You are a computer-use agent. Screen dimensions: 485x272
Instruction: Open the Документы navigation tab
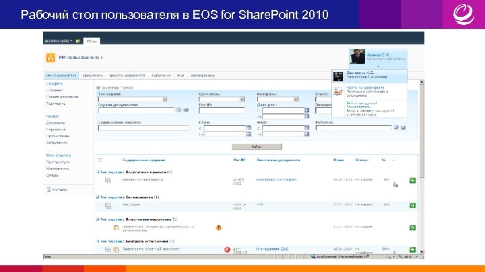point(92,75)
